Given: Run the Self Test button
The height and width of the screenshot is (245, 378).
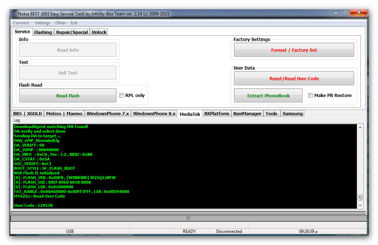Looking at the screenshot, I should [x=68, y=73].
